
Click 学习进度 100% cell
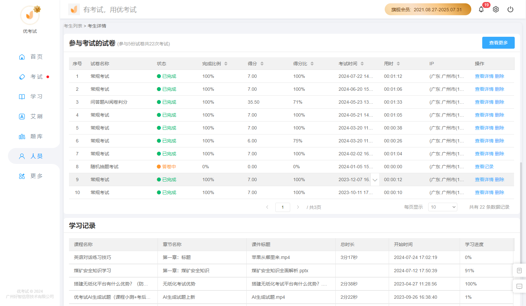pyautogui.click(x=471, y=284)
